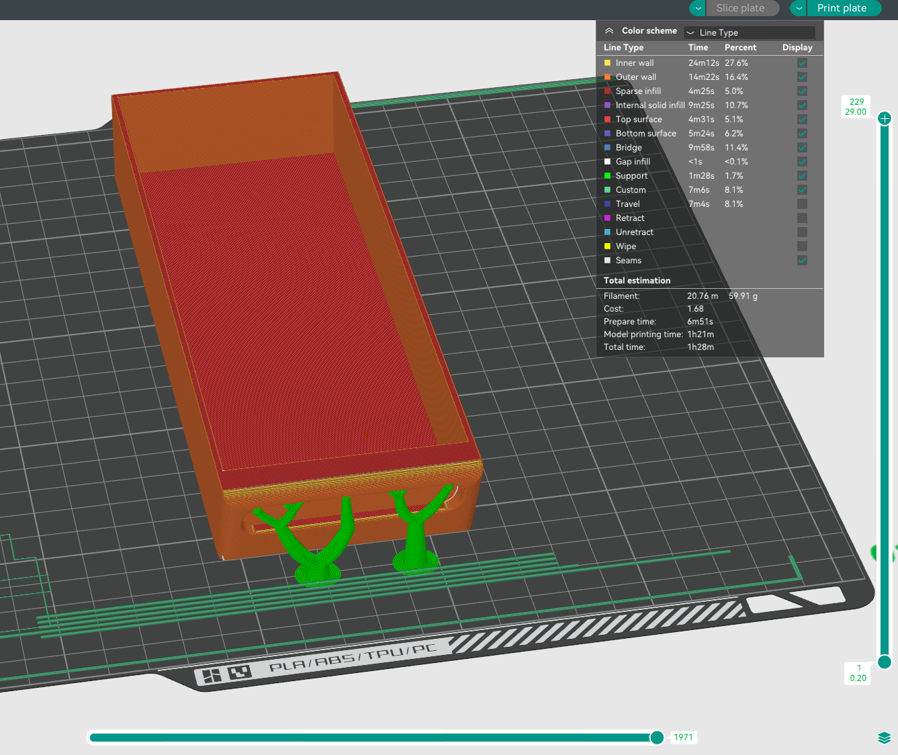The height and width of the screenshot is (755, 898).
Task: Collapse the Color scheme legend panel
Action: [x=609, y=31]
